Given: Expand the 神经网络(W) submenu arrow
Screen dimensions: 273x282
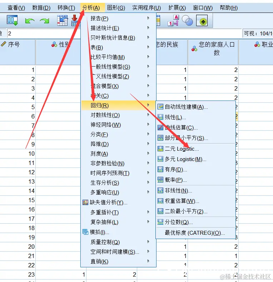Looking at the screenshot, I should tap(148, 125).
